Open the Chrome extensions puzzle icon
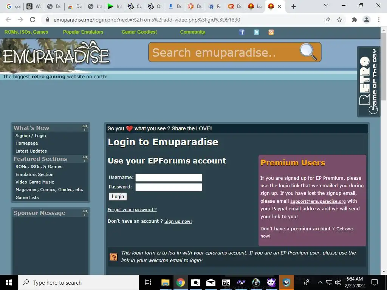 pos(354,20)
